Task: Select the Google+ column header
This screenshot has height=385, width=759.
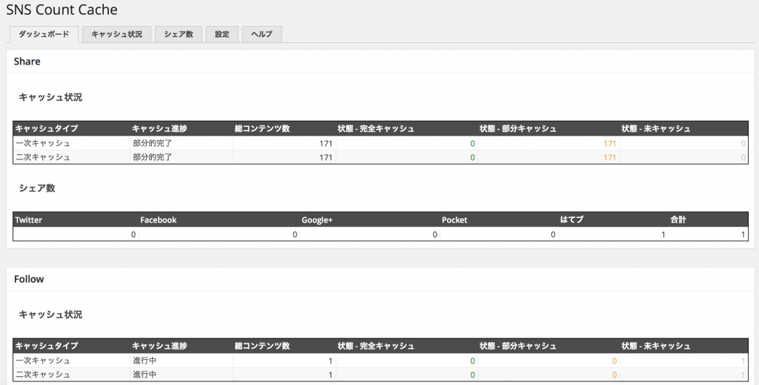Action: (317, 220)
